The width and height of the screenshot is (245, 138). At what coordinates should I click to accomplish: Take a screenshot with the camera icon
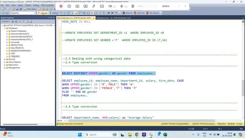(77, 6)
